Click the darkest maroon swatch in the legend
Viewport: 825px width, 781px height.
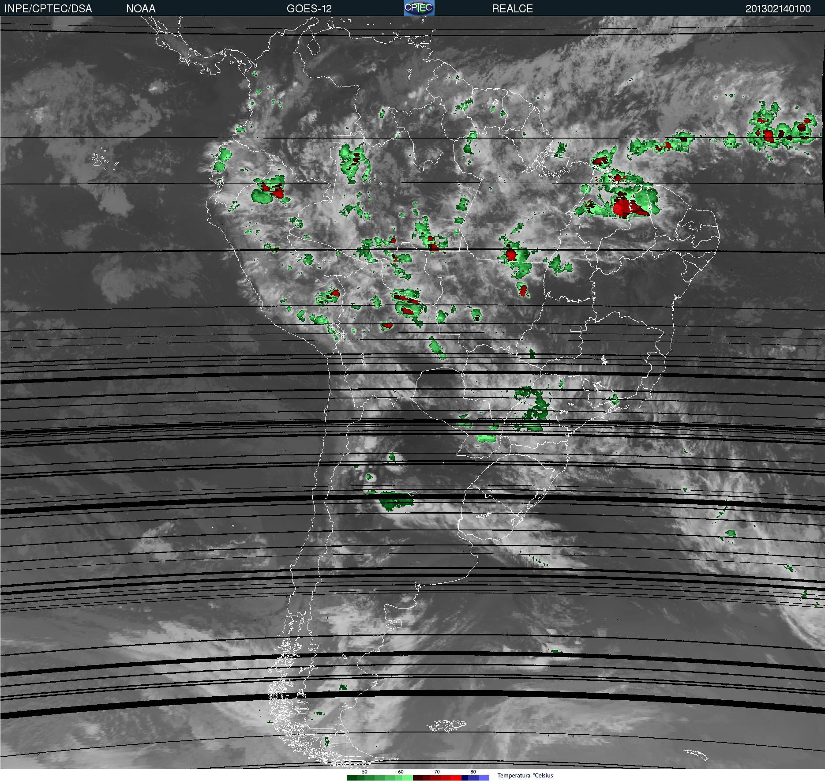[418, 778]
